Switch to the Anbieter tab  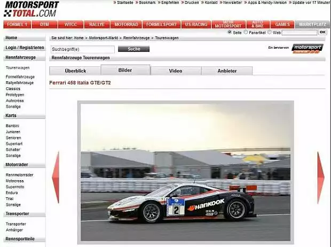tap(227, 71)
